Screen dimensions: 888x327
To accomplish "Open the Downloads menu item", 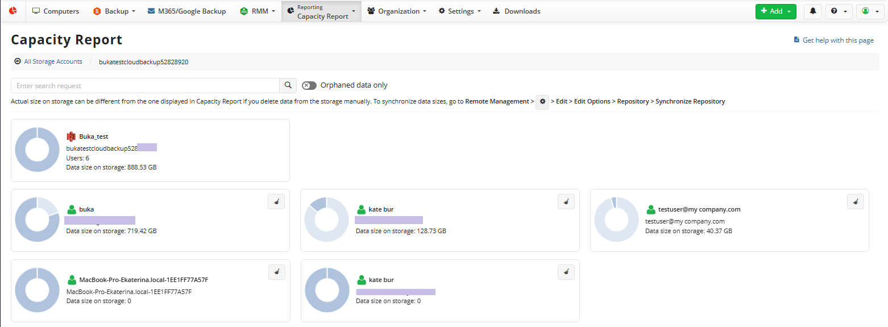I will 516,11.
